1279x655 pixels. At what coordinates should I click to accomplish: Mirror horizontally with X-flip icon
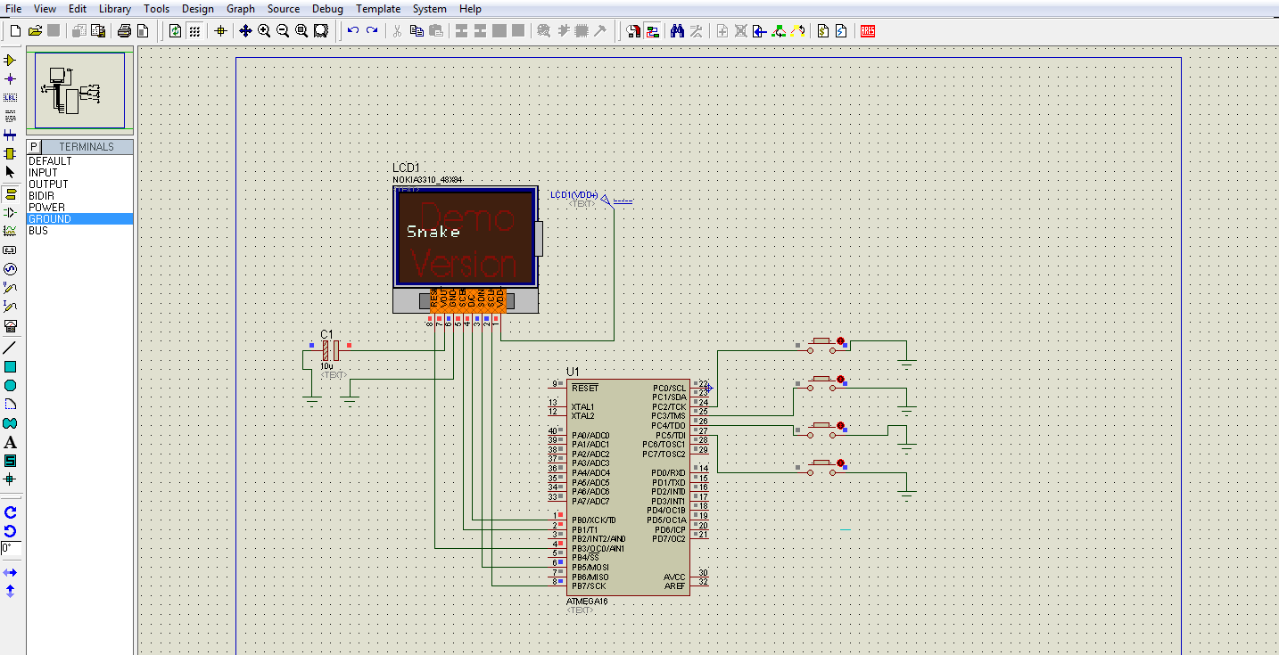click(11, 572)
